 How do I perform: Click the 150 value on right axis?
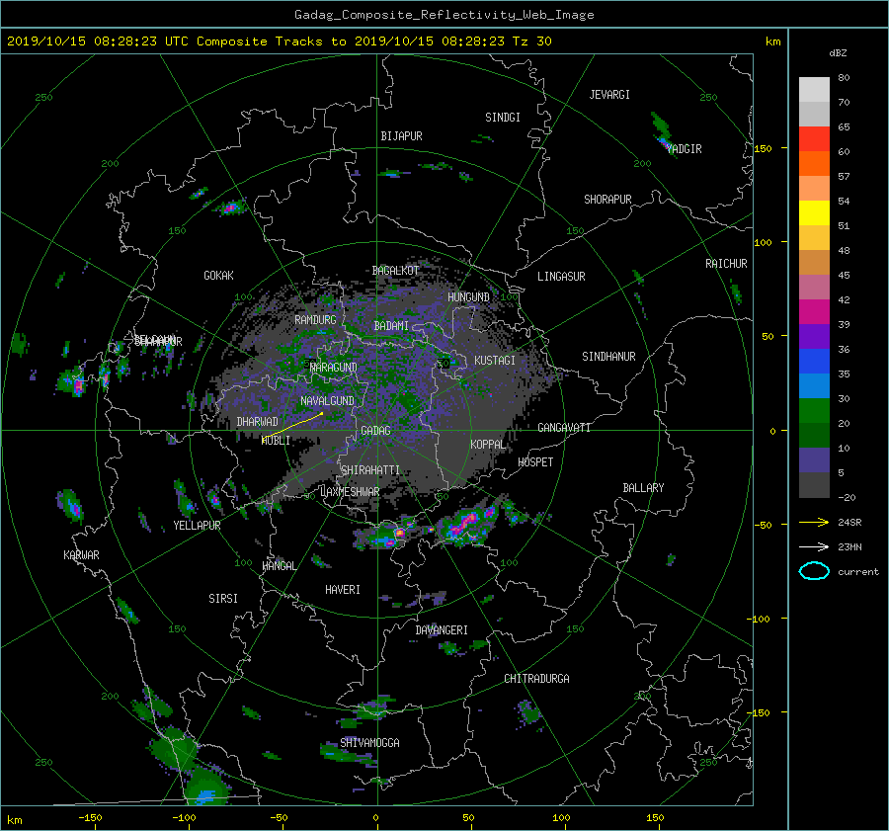tap(763, 148)
